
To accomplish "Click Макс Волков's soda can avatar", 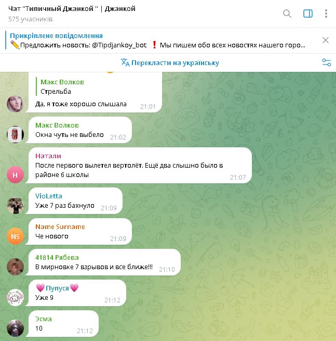I will 15,134.
